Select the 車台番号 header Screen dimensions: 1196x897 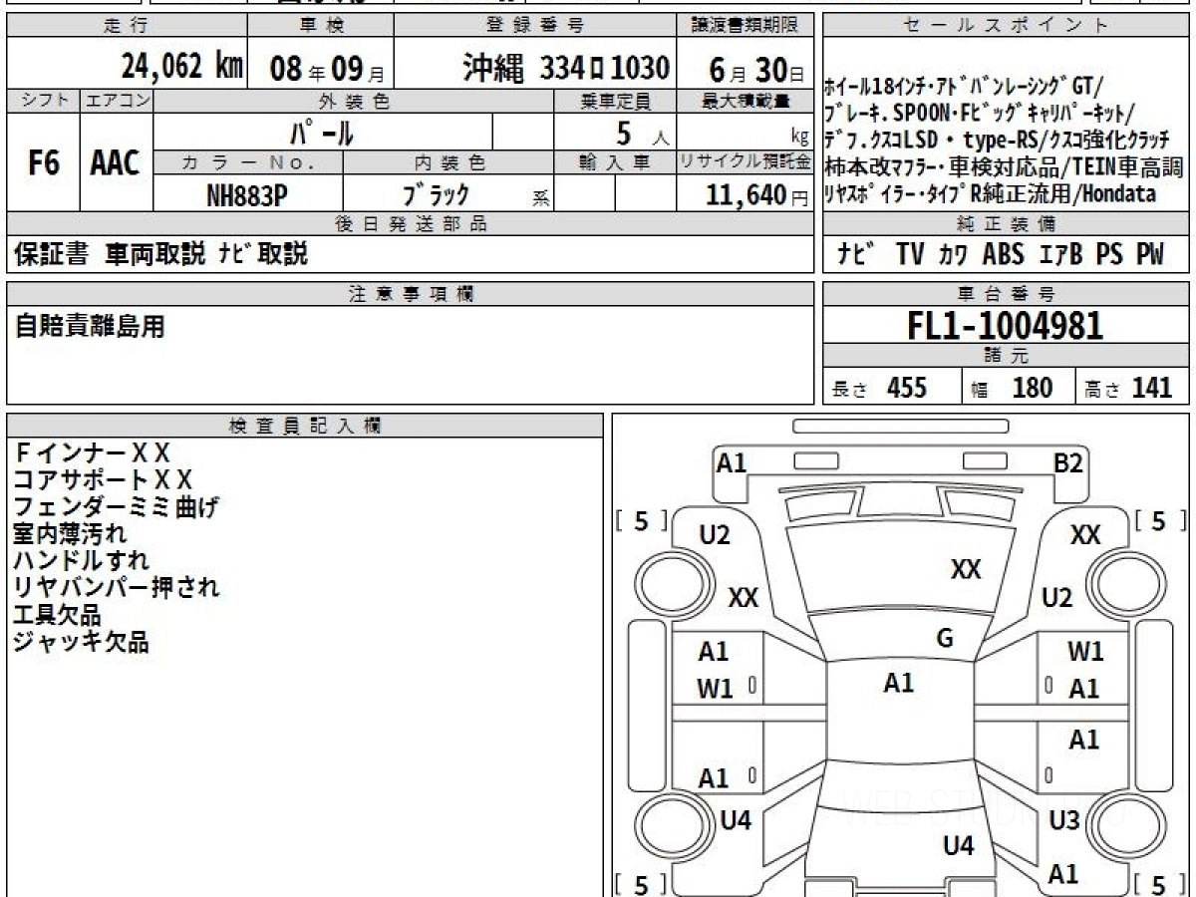click(x=1006, y=294)
